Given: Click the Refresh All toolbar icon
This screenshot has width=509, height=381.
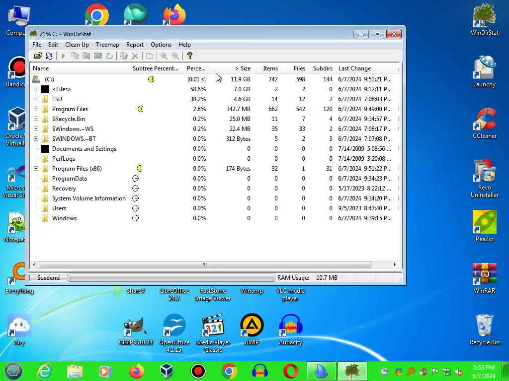Looking at the screenshot, I should (x=49, y=56).
